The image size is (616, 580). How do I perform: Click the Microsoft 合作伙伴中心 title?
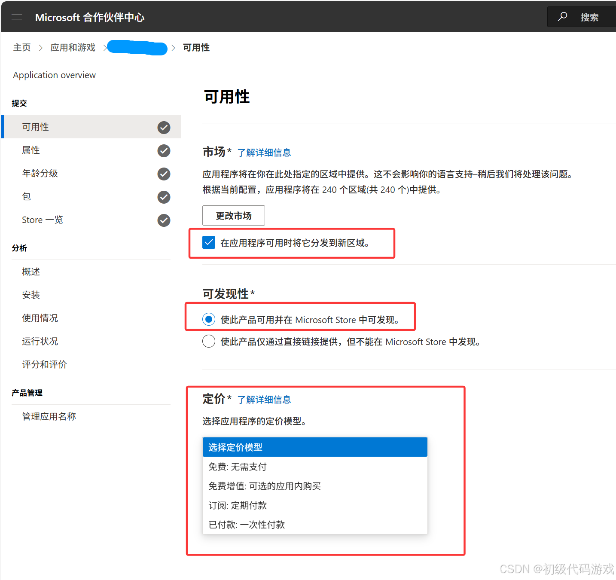click(x=90, y=17)
